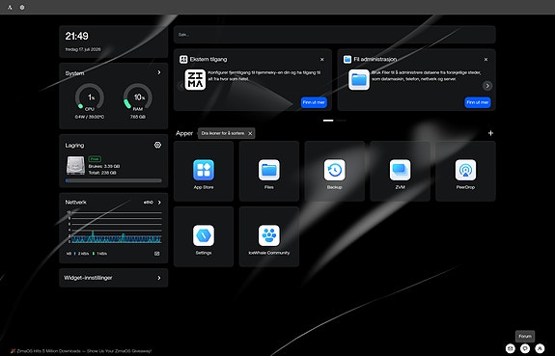Click the round settings icon in top bar
The image size is (555, 356).
[x=22, y=7]
